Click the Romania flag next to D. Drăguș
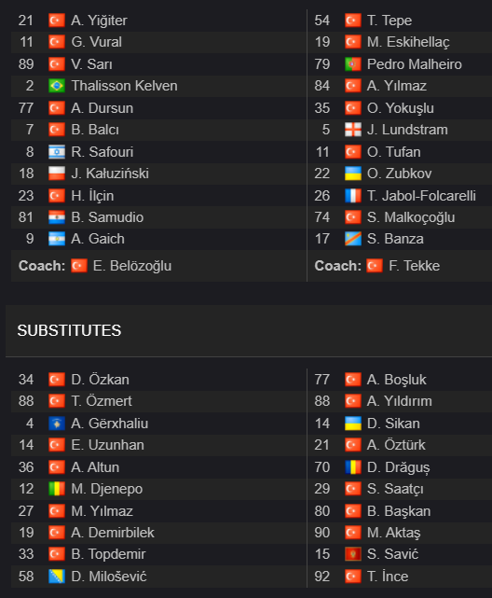 352,467
